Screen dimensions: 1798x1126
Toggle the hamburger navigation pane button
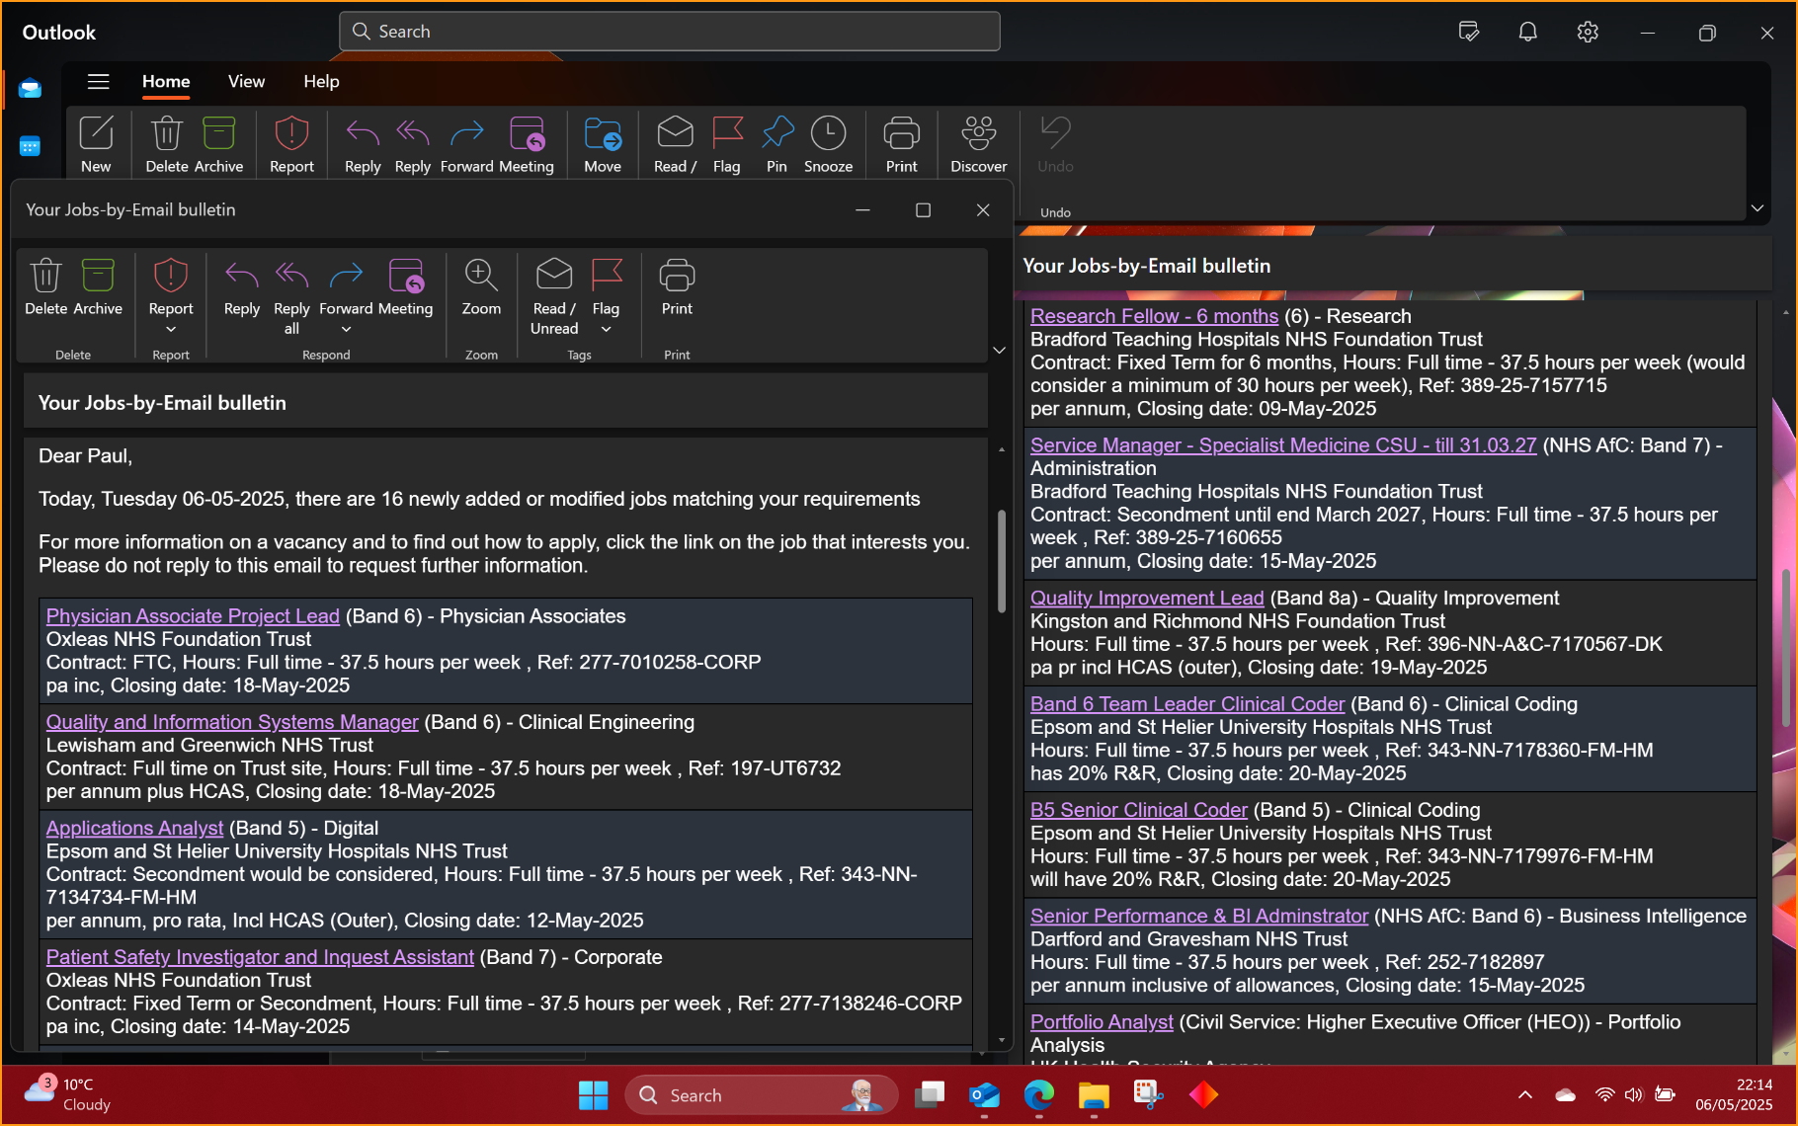tap(99, 82)
